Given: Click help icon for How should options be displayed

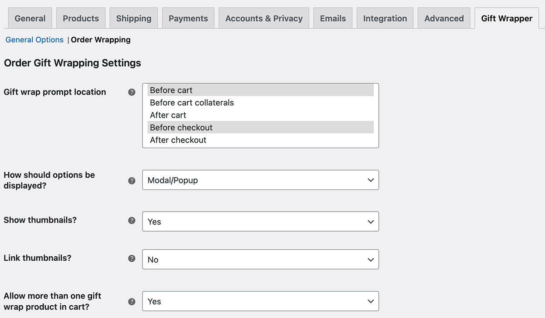Looking at the screenshot, I should tap(132, 180).
